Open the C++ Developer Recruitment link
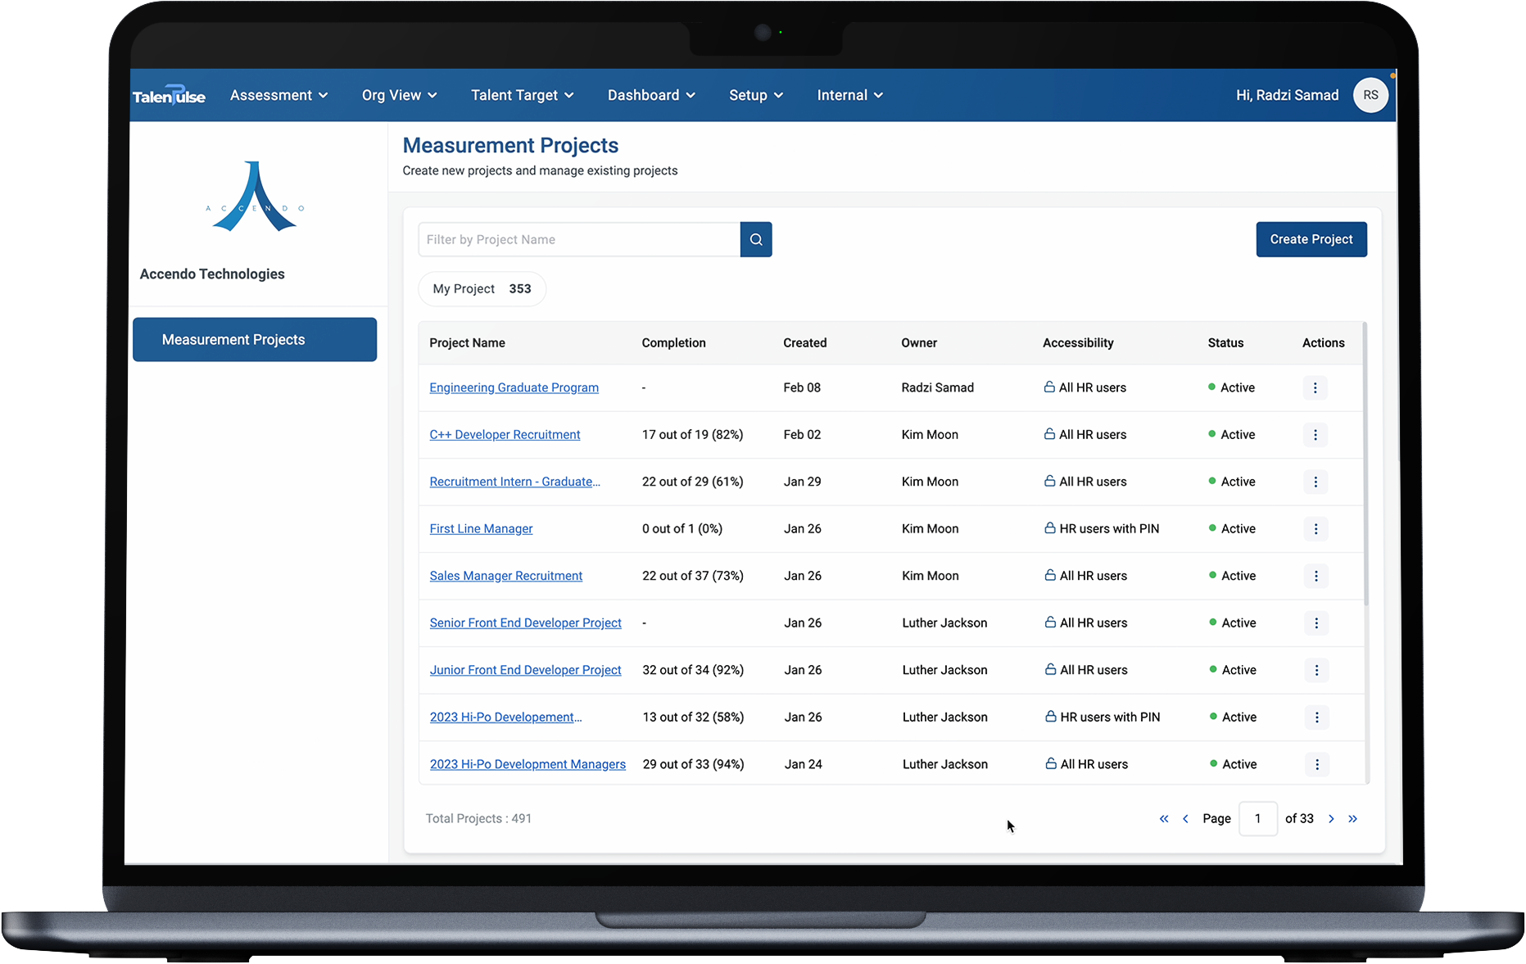 [505, 435]
